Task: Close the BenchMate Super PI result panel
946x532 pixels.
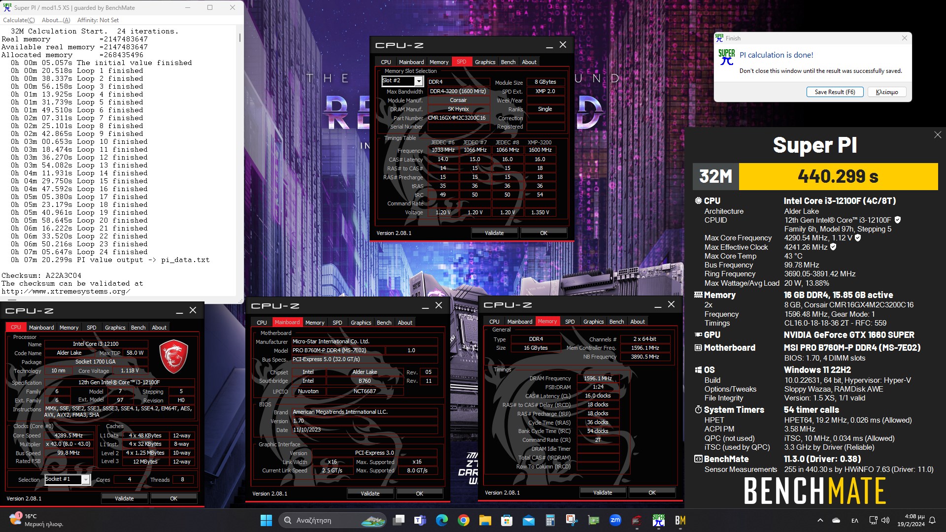Action: pos(937,135)
